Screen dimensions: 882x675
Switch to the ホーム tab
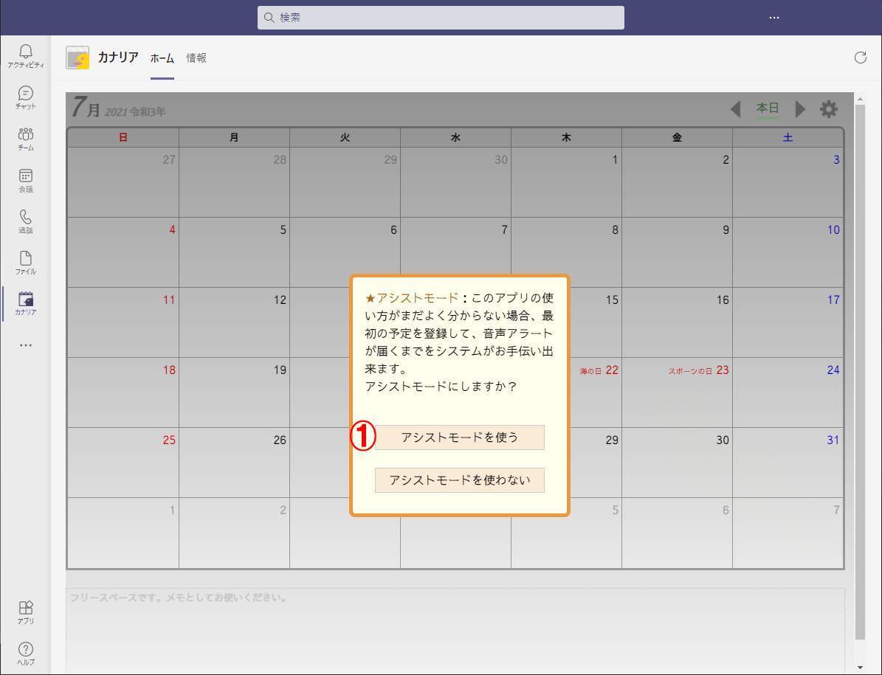pyautogui.click(x=162, y=58)
